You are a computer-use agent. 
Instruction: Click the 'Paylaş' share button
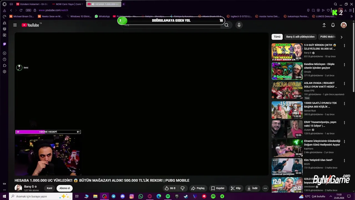(x=198, y=188)
